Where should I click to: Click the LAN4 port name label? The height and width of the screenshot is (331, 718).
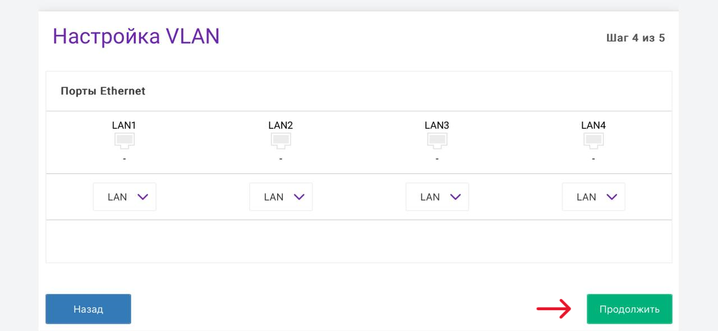click(593, 125)
